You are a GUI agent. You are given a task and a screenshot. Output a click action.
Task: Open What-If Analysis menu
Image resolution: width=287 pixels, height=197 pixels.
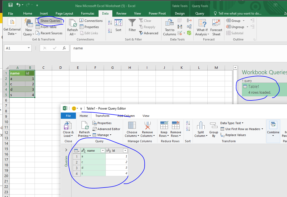coord(202,27)
